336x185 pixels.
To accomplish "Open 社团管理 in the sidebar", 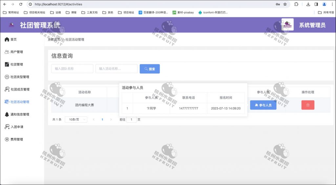I will pos(14,64).
